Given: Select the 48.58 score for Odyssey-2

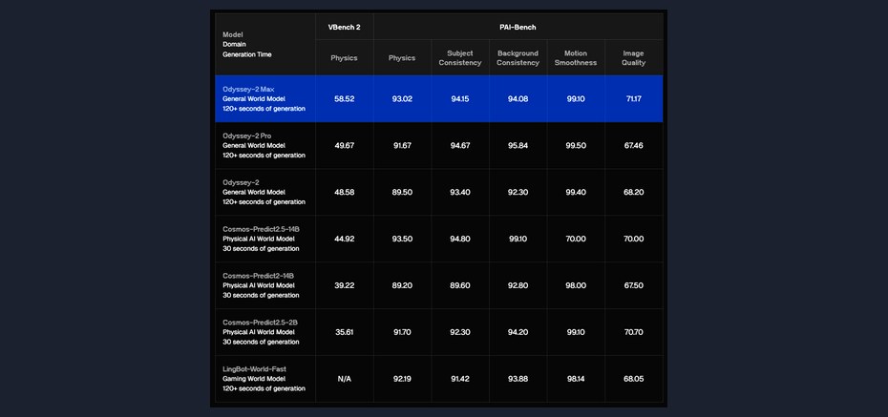Looking at the screenshot, I should pyautogui.click(x=345, y=193).
